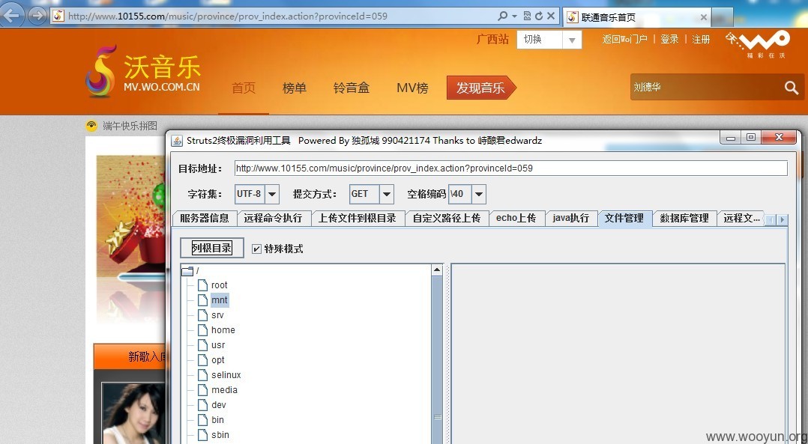Click the website search box with 刘德华
This screenshot has width=808, height=444.
(706, 88)
